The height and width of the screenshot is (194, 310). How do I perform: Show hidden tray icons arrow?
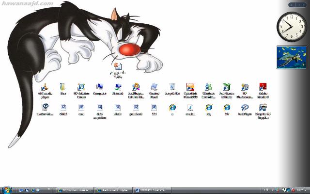pos(273,191)
